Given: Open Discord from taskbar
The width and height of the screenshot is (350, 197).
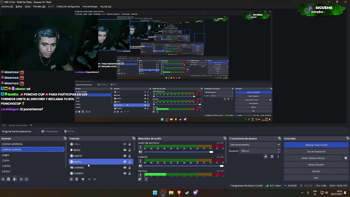Looking at the screenshot, I should [x=195, y=193].
